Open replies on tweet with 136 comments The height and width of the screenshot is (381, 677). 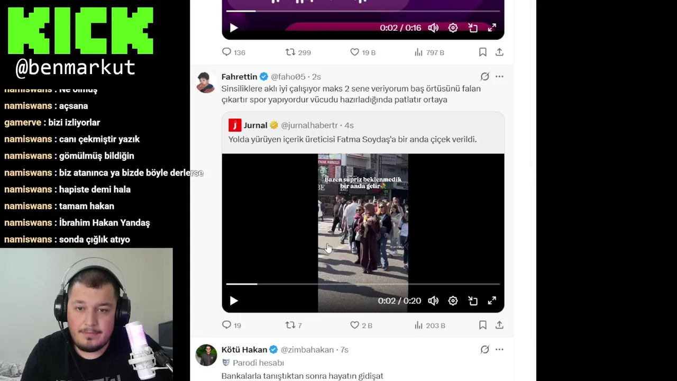[x=233, y=52]
